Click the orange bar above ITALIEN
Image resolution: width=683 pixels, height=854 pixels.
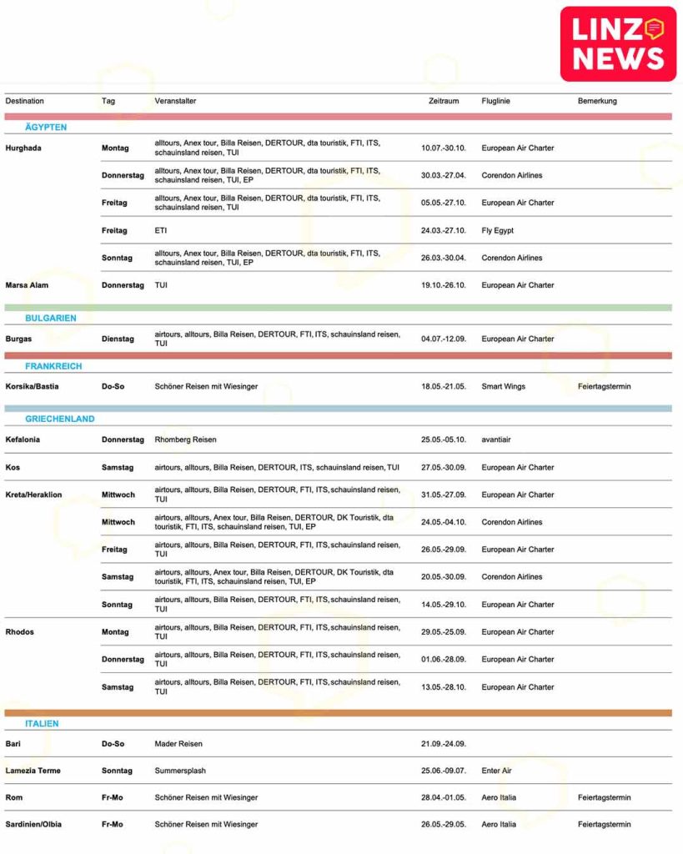click(x=338, y=713)
